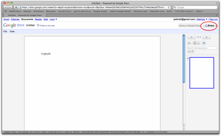221x136 pixels.
Task: Find next search match with down arrow
Action: point(193,51)
